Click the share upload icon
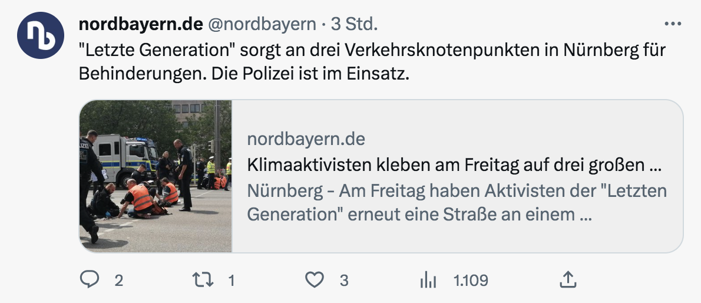This screenshot has width=701, height=303. tap(568, 279)
